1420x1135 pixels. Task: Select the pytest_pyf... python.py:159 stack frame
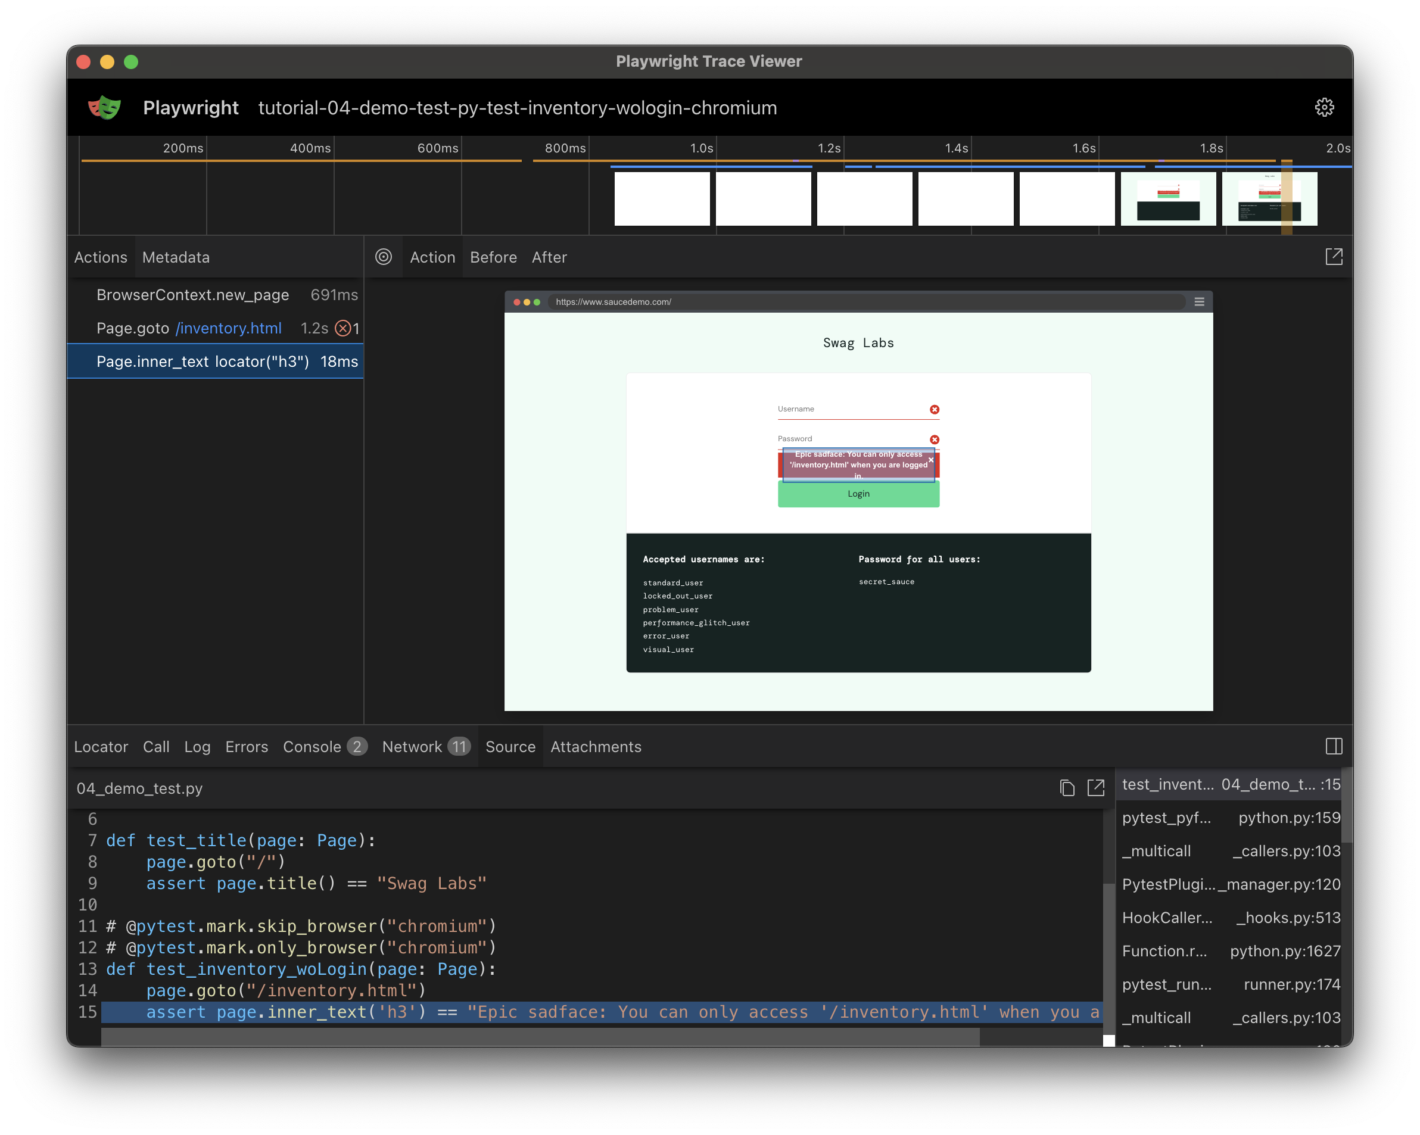coord(1231,818)
